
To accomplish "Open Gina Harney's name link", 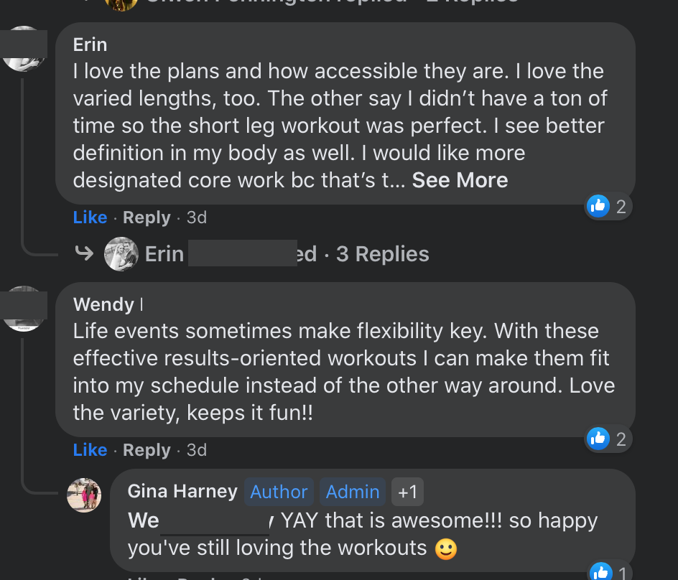I will pyautogui.click(x=182, y=492).
